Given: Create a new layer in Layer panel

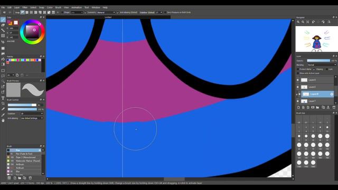Looking at the screenshot, I should point(298,107).
